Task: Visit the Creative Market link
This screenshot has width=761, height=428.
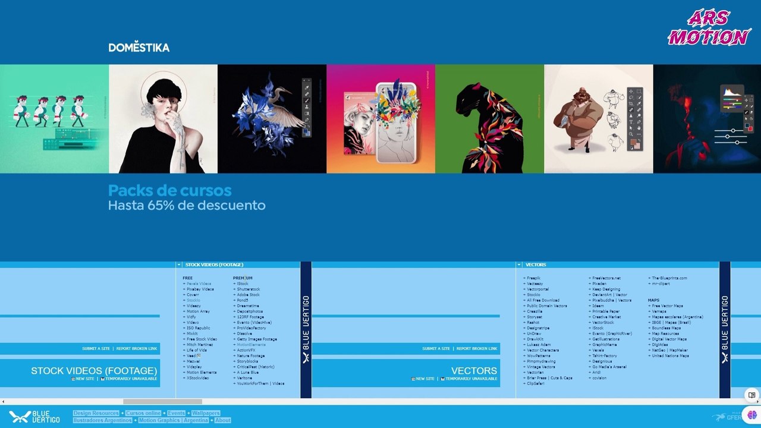Action: (606, 317)
